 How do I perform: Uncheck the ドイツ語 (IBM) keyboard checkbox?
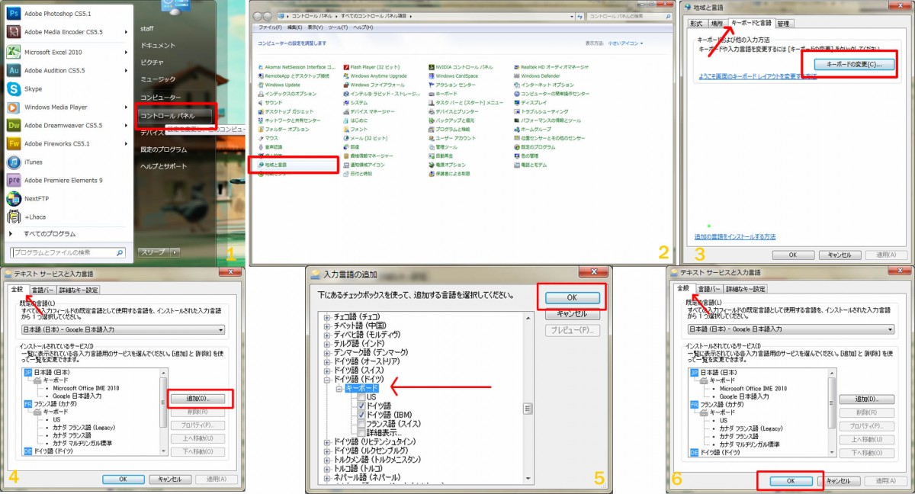361,414
